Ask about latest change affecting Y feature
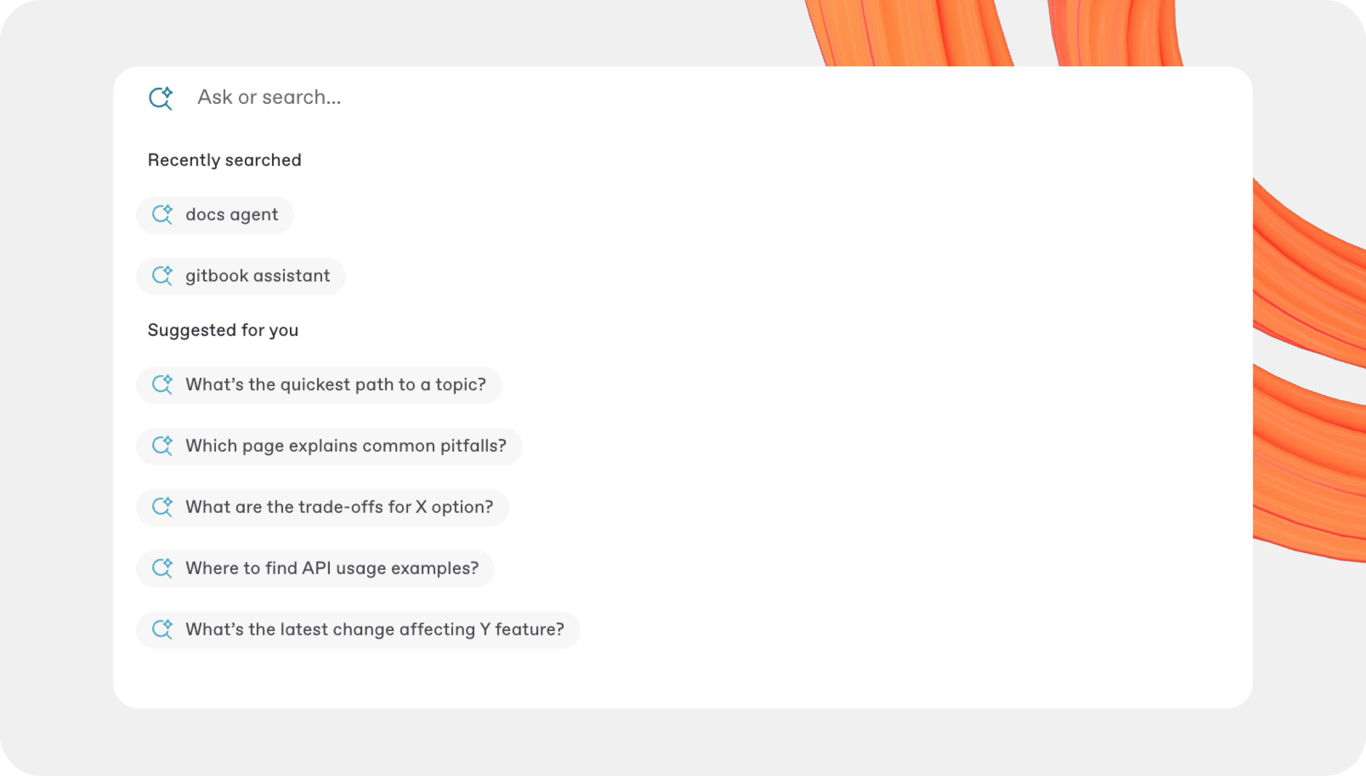Viewport: 1366px width, 776px height. 375,630
